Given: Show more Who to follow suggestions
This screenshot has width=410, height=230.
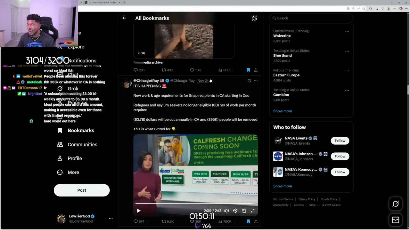Looking at the screenshot, I should click(x=283, y=186).
